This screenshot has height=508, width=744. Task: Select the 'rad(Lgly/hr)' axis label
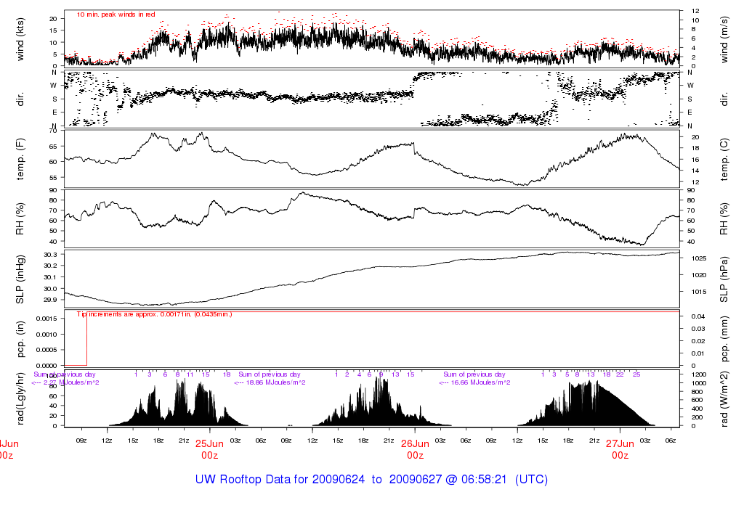20,398
